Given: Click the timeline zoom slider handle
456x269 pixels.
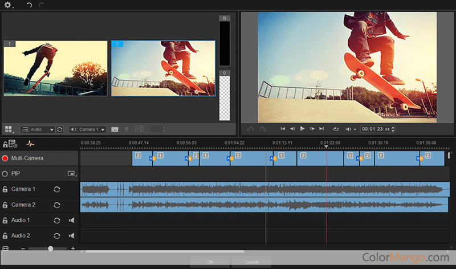Looking at the screenshot, I should coord(51,249).
